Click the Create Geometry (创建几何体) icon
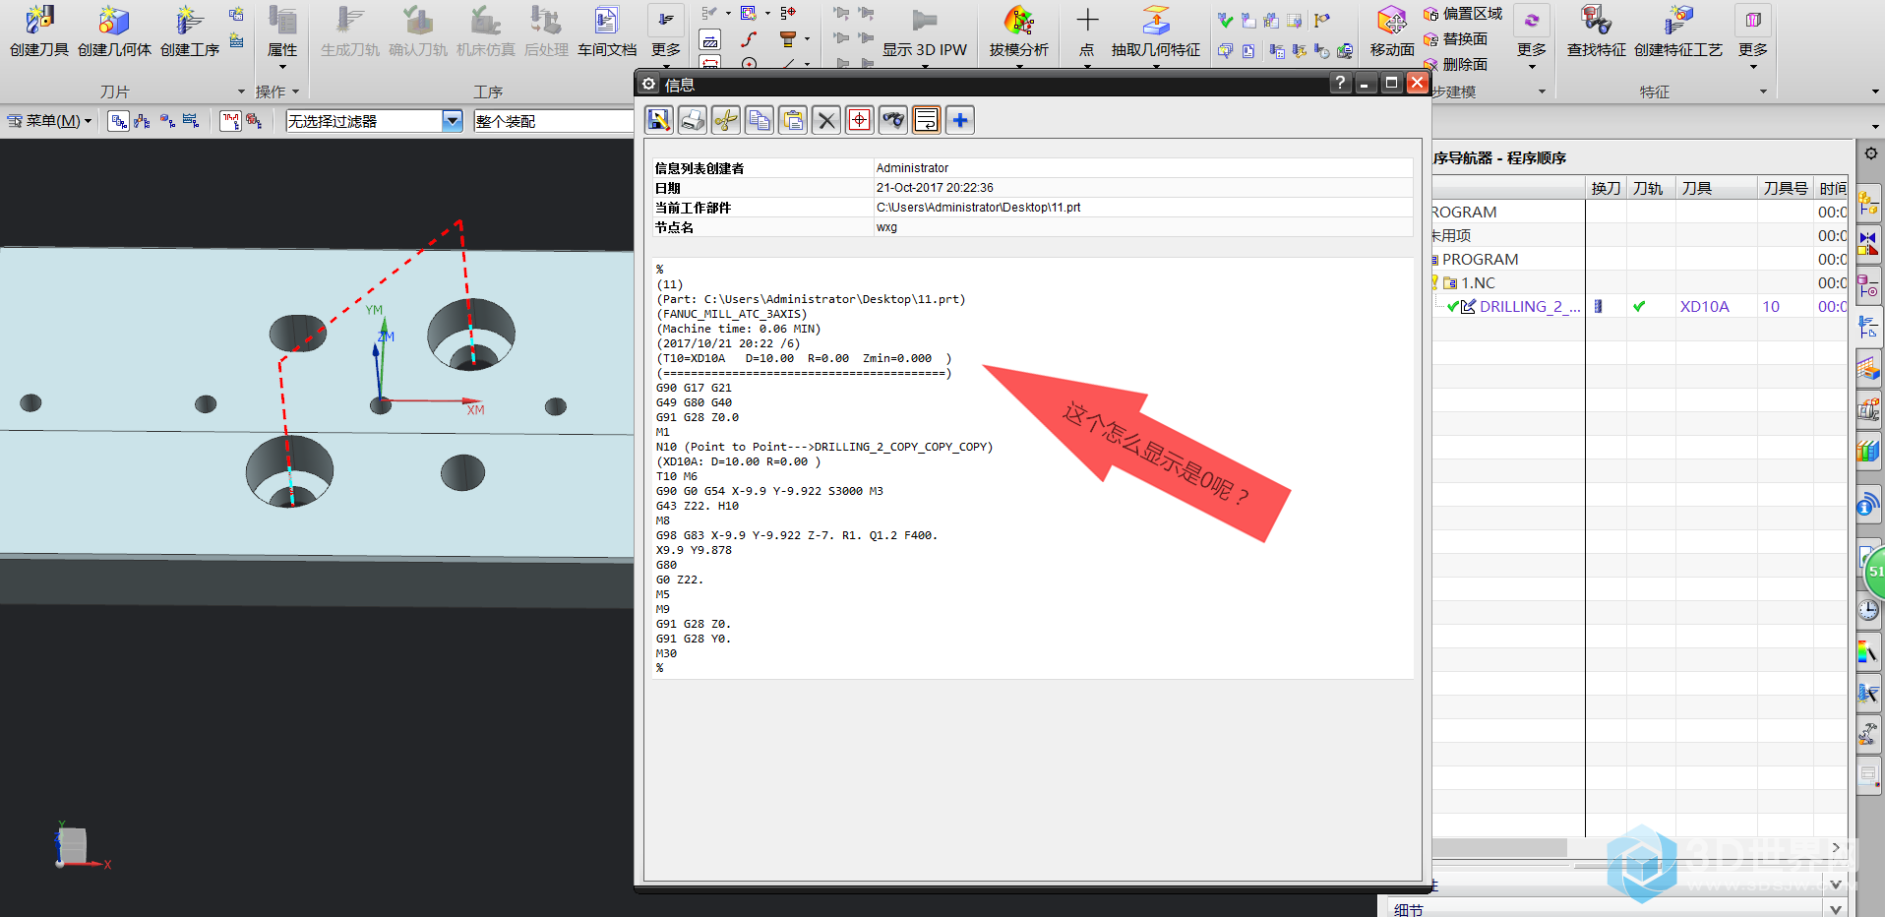This screenshot has height=917, width=1885. pos(114,21)
